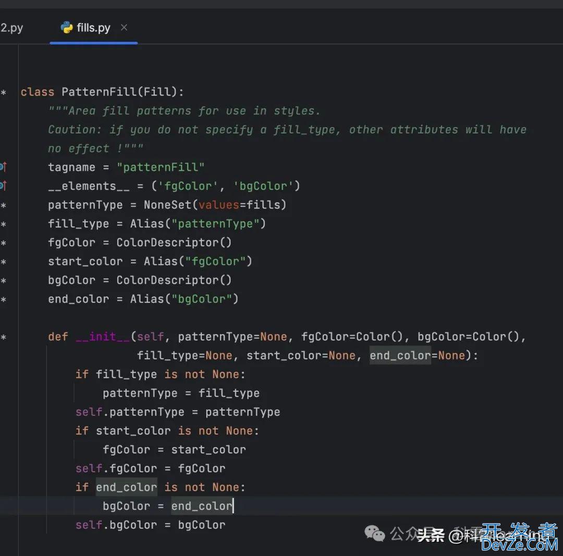Click the '__elements__' variable name
563x556 pixels.
click(x=89, y=186)
